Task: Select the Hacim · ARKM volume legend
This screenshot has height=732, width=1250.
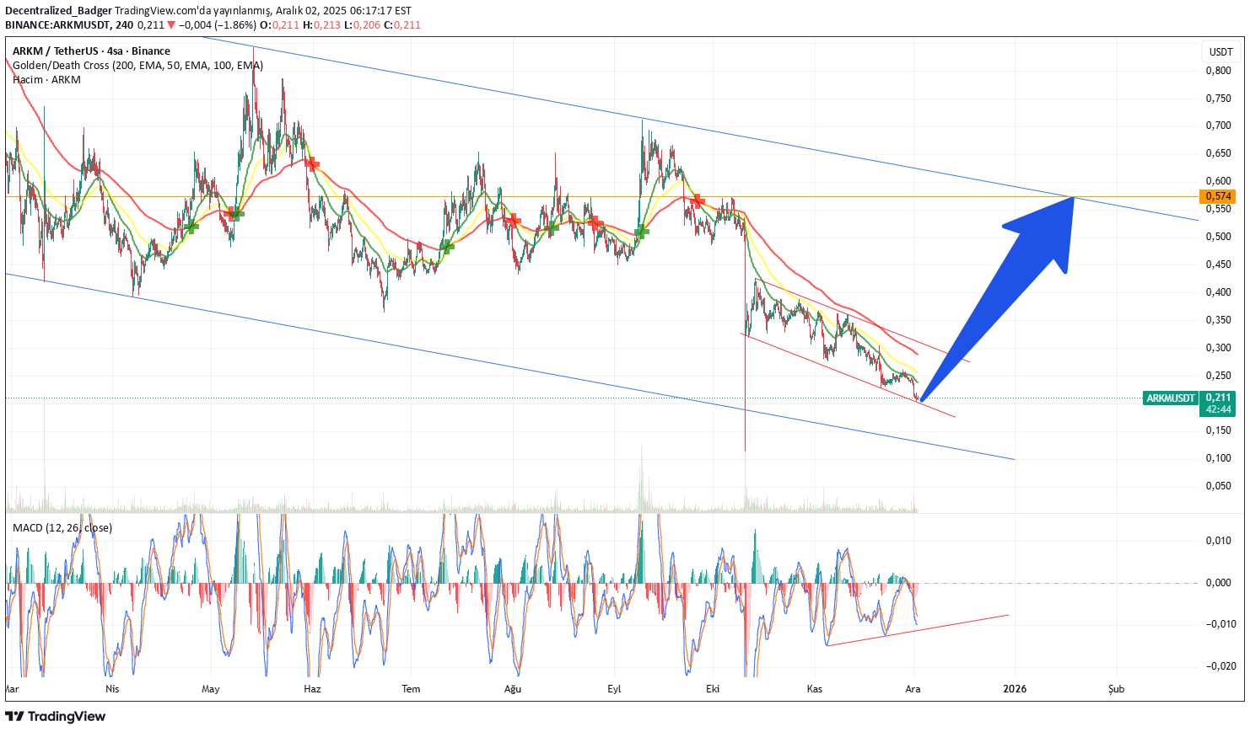Action: pos(46,80)
